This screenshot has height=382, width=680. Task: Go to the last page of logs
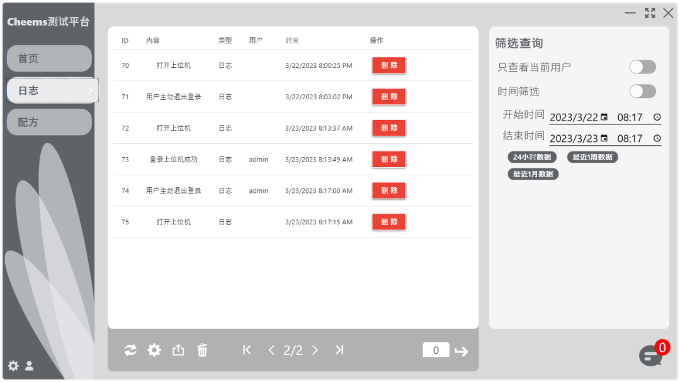coord(339,351)
